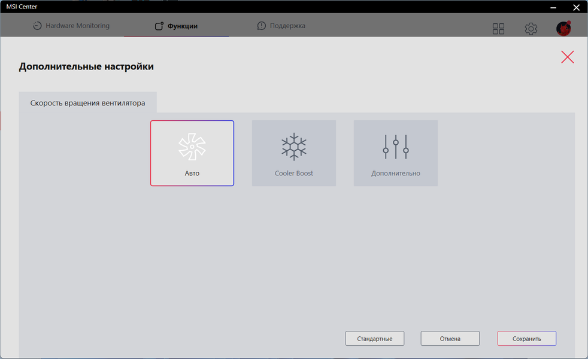
Task: Choose the Дополнительно fan settings option
Action: tap(396, 153)
